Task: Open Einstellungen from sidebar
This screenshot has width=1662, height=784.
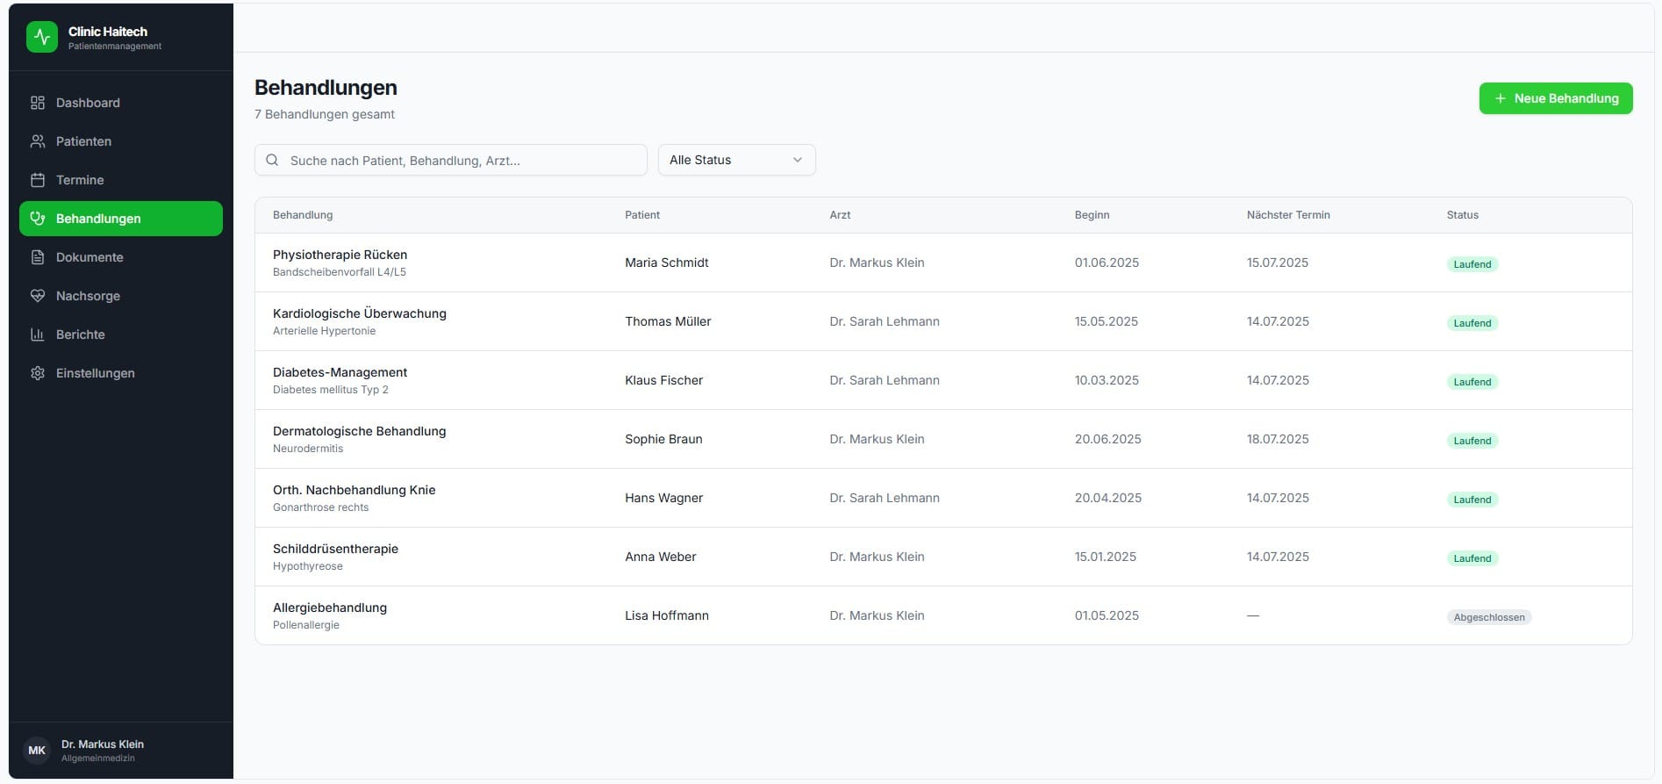Action: (x=121, y=373)
